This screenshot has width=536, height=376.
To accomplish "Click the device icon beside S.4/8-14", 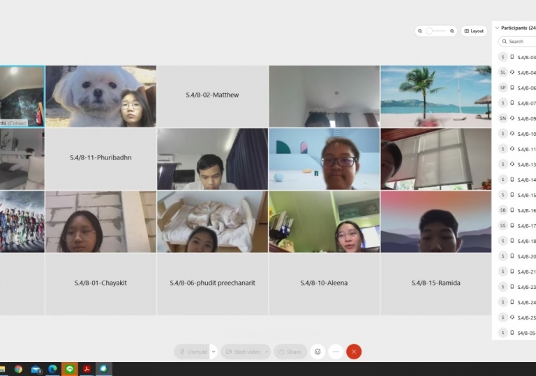I will tap(512, 180).
